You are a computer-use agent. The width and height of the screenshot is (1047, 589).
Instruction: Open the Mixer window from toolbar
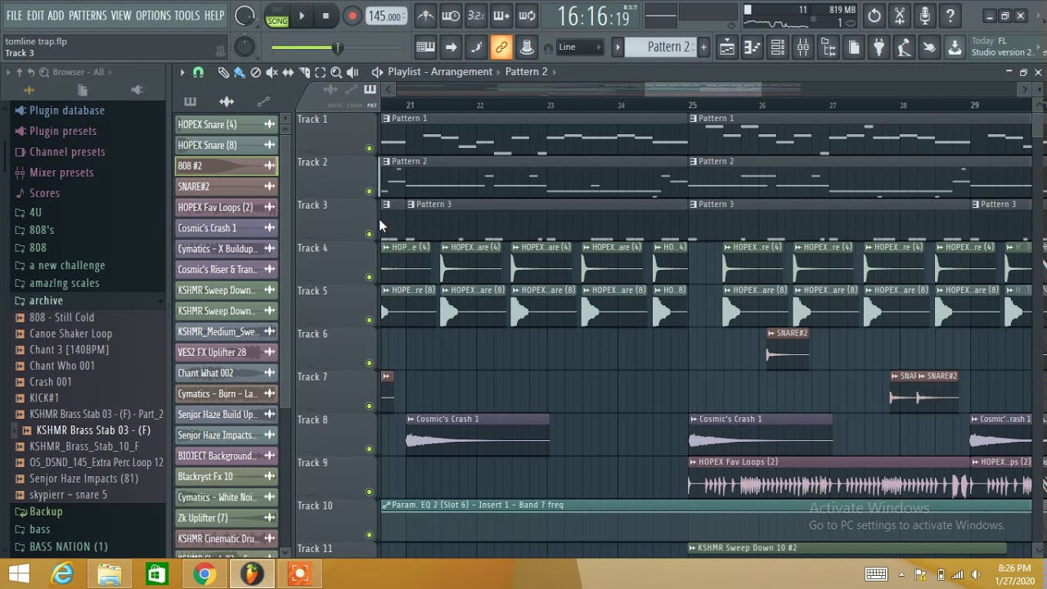[x=802, y=47]
